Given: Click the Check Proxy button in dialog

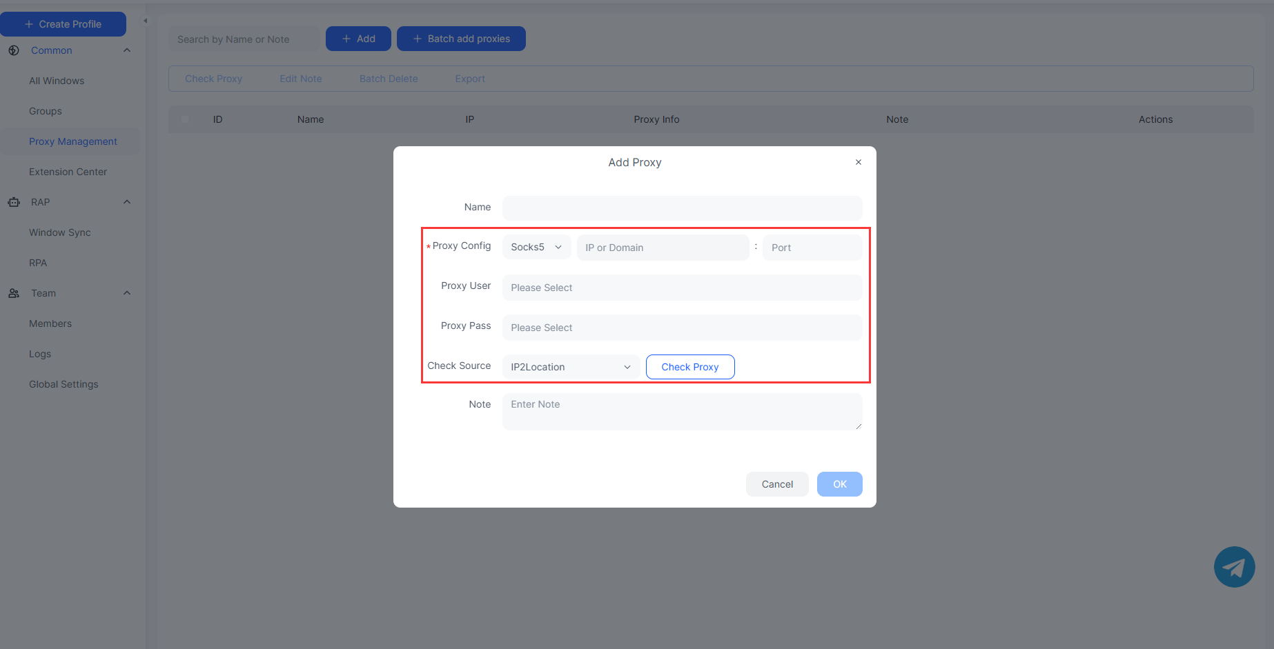Looking at the screenshot, I should pyautogui.click(x=689, y=367).
